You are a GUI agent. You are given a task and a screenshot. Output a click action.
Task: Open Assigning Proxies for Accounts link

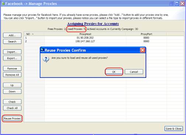coord(93,24)
